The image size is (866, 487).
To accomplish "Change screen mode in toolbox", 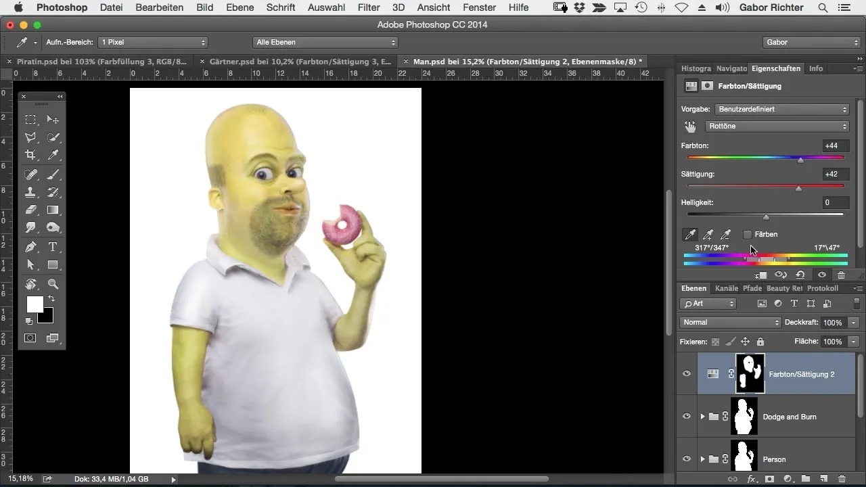I will tap(53, 338).
